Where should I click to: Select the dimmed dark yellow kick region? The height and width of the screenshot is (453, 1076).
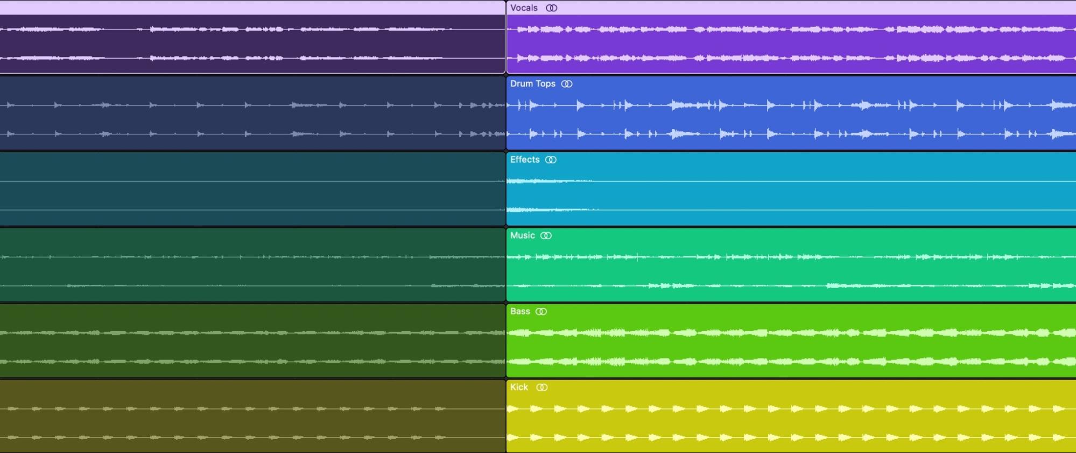[x=252, y=416]
